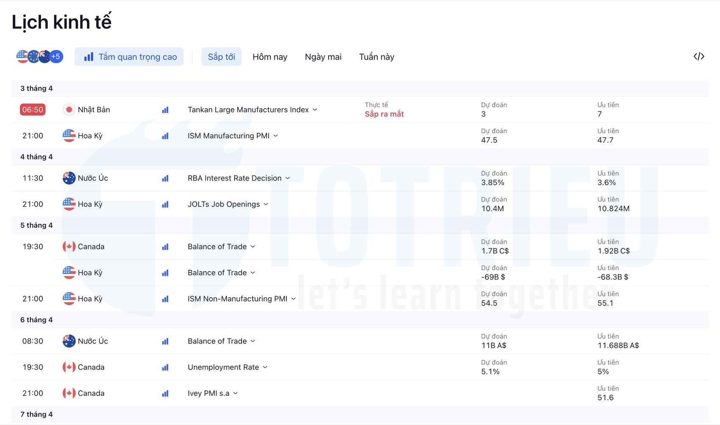This screenshot has height=425, width=720.
Task: Select the Ngày mai view
Action: tap(323, 57)
